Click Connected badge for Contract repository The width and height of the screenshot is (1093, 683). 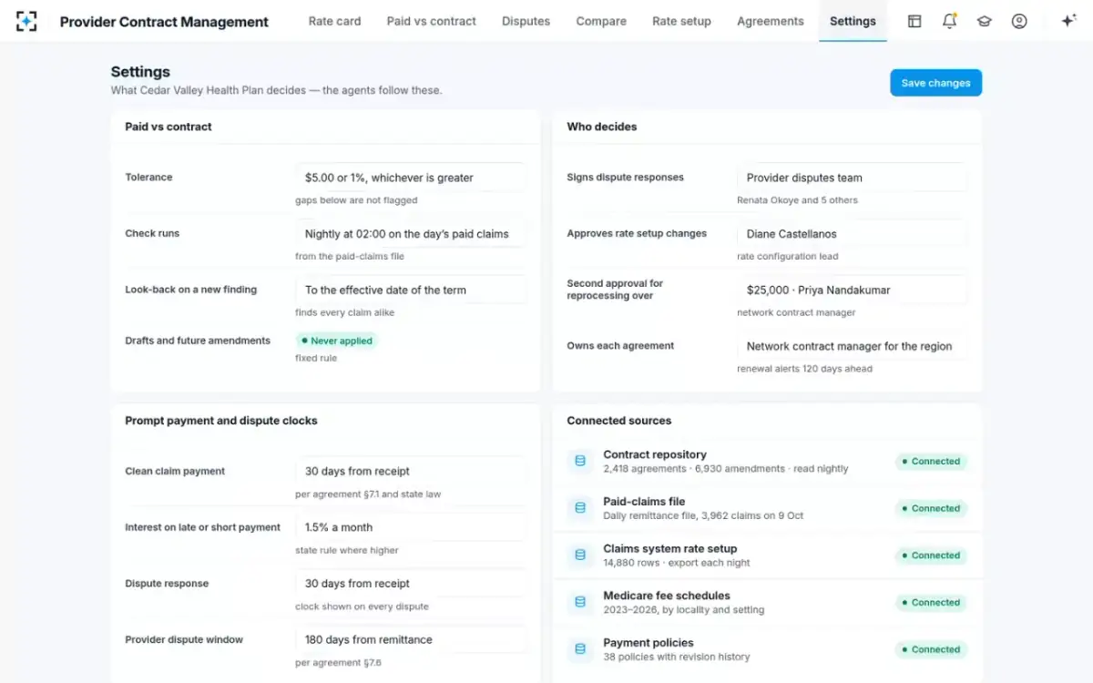coord(931,462)
